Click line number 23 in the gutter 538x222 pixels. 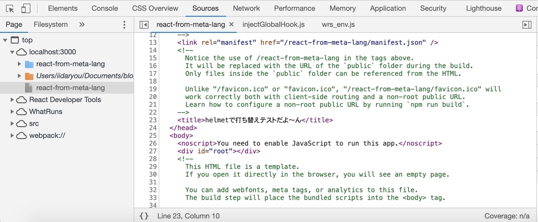(152, 120)
